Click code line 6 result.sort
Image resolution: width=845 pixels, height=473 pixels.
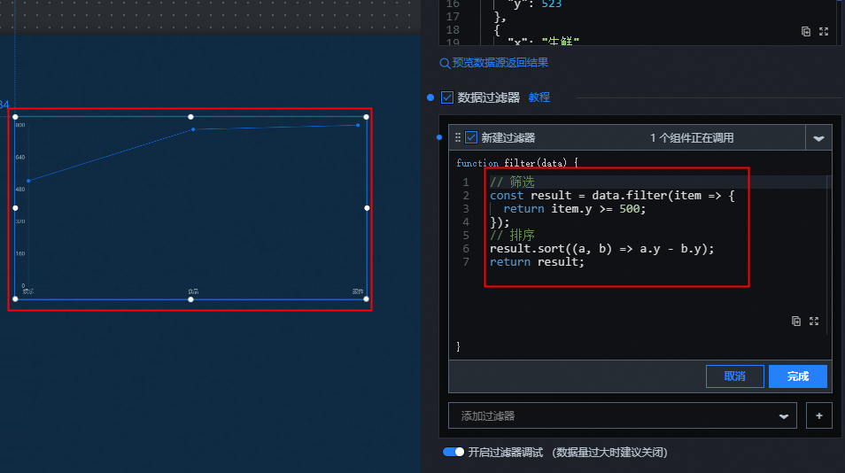click(602, 248)
